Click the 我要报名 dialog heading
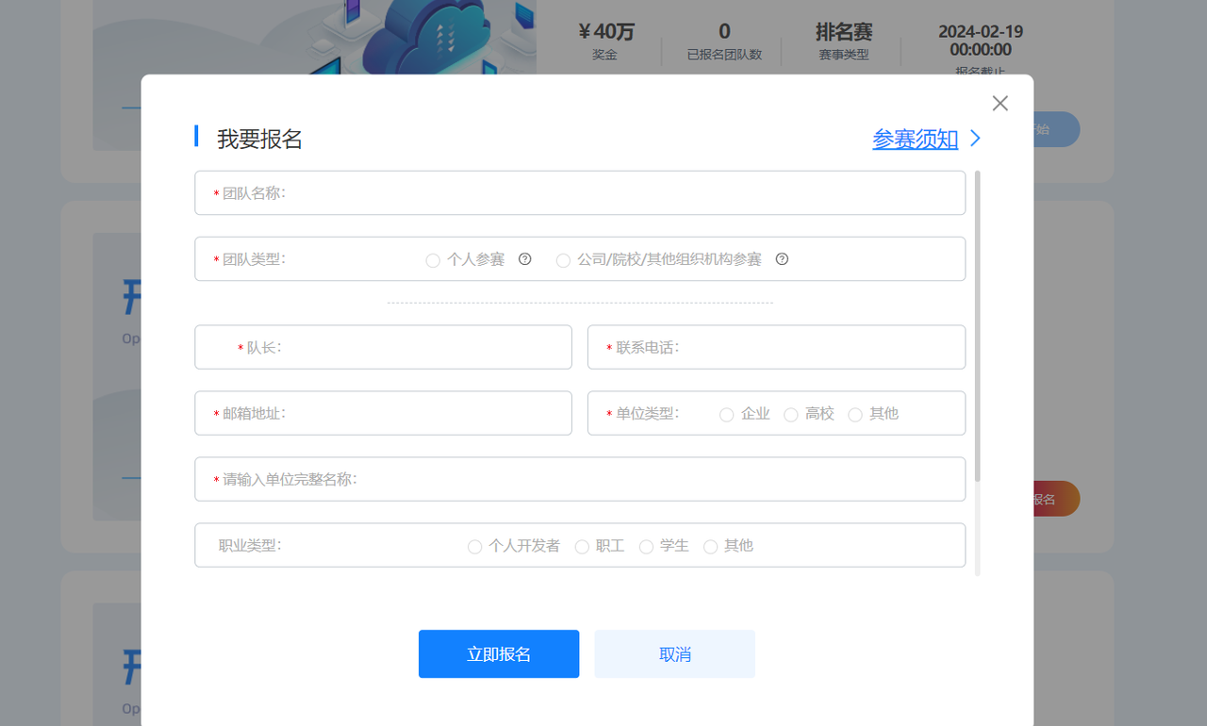This screenshot has height=726, width=1207. coord(259,139)
